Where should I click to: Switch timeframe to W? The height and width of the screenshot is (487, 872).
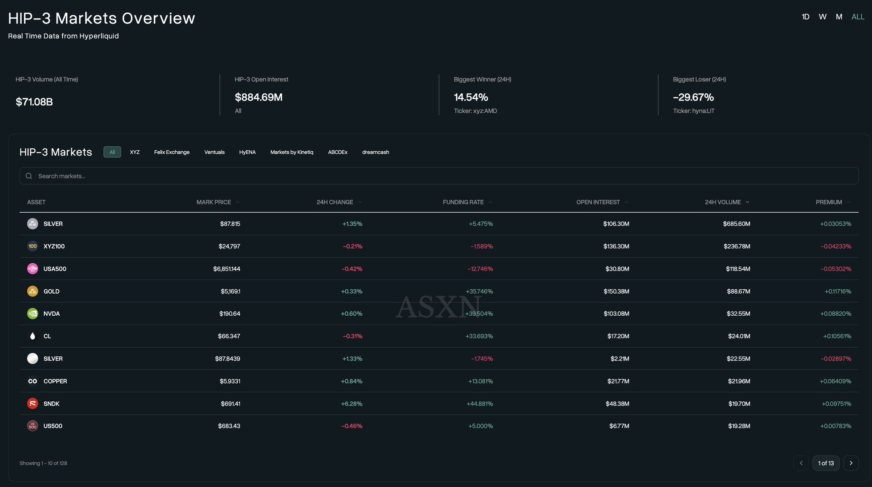click(x=822, y=17)
